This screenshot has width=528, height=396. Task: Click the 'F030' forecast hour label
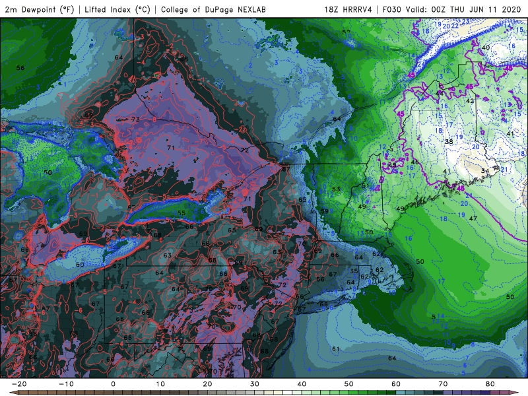pyautogui.click(x=393, y=10)
